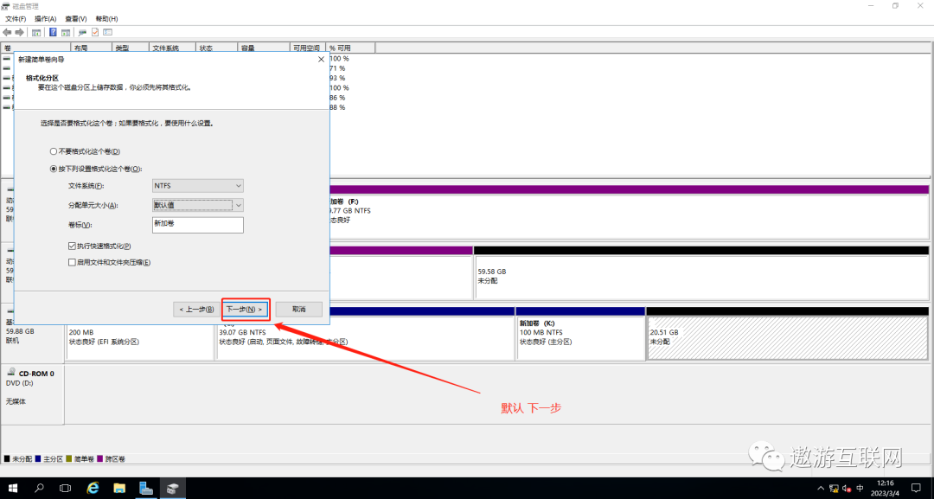Viewport: 934px width, 499px height.
Task: Select the 59.58 GB 未分配 region
Action: pyautogui.click(x=701, y=278)
